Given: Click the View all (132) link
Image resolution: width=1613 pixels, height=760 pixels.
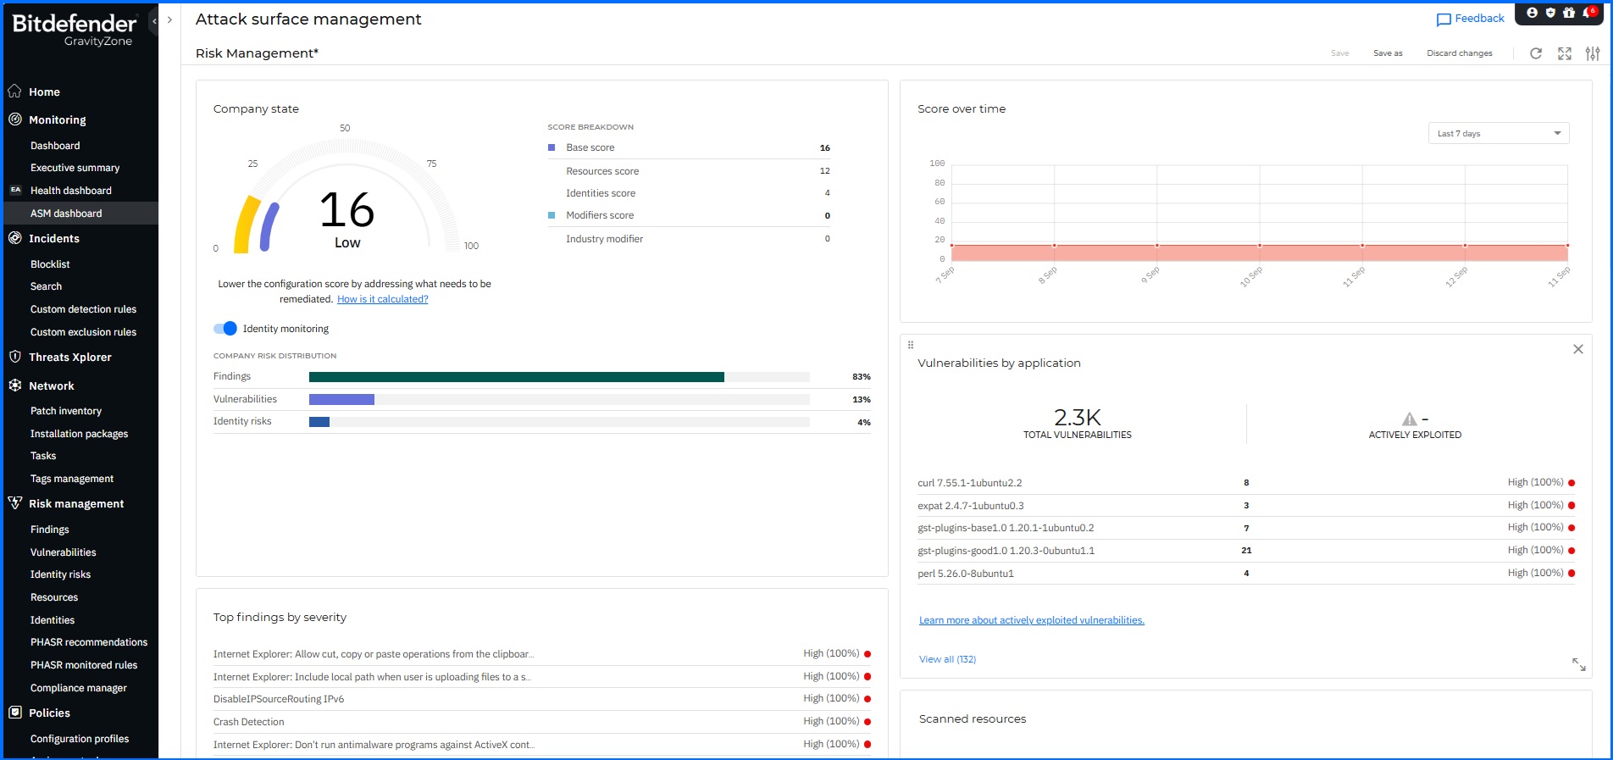Looking at the screenshot, I should 947,659.
